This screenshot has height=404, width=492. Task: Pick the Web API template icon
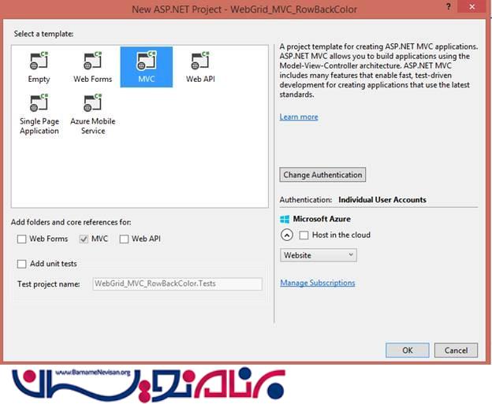[x=200, y=61]
